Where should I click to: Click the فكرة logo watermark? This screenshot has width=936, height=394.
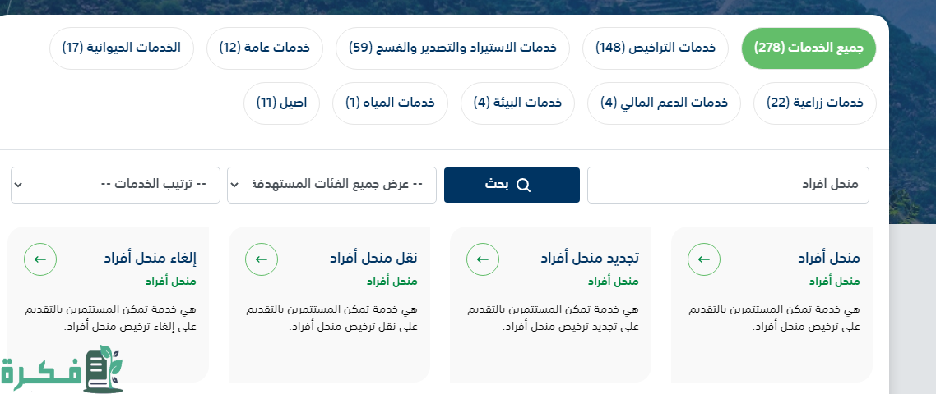[62, 370]
